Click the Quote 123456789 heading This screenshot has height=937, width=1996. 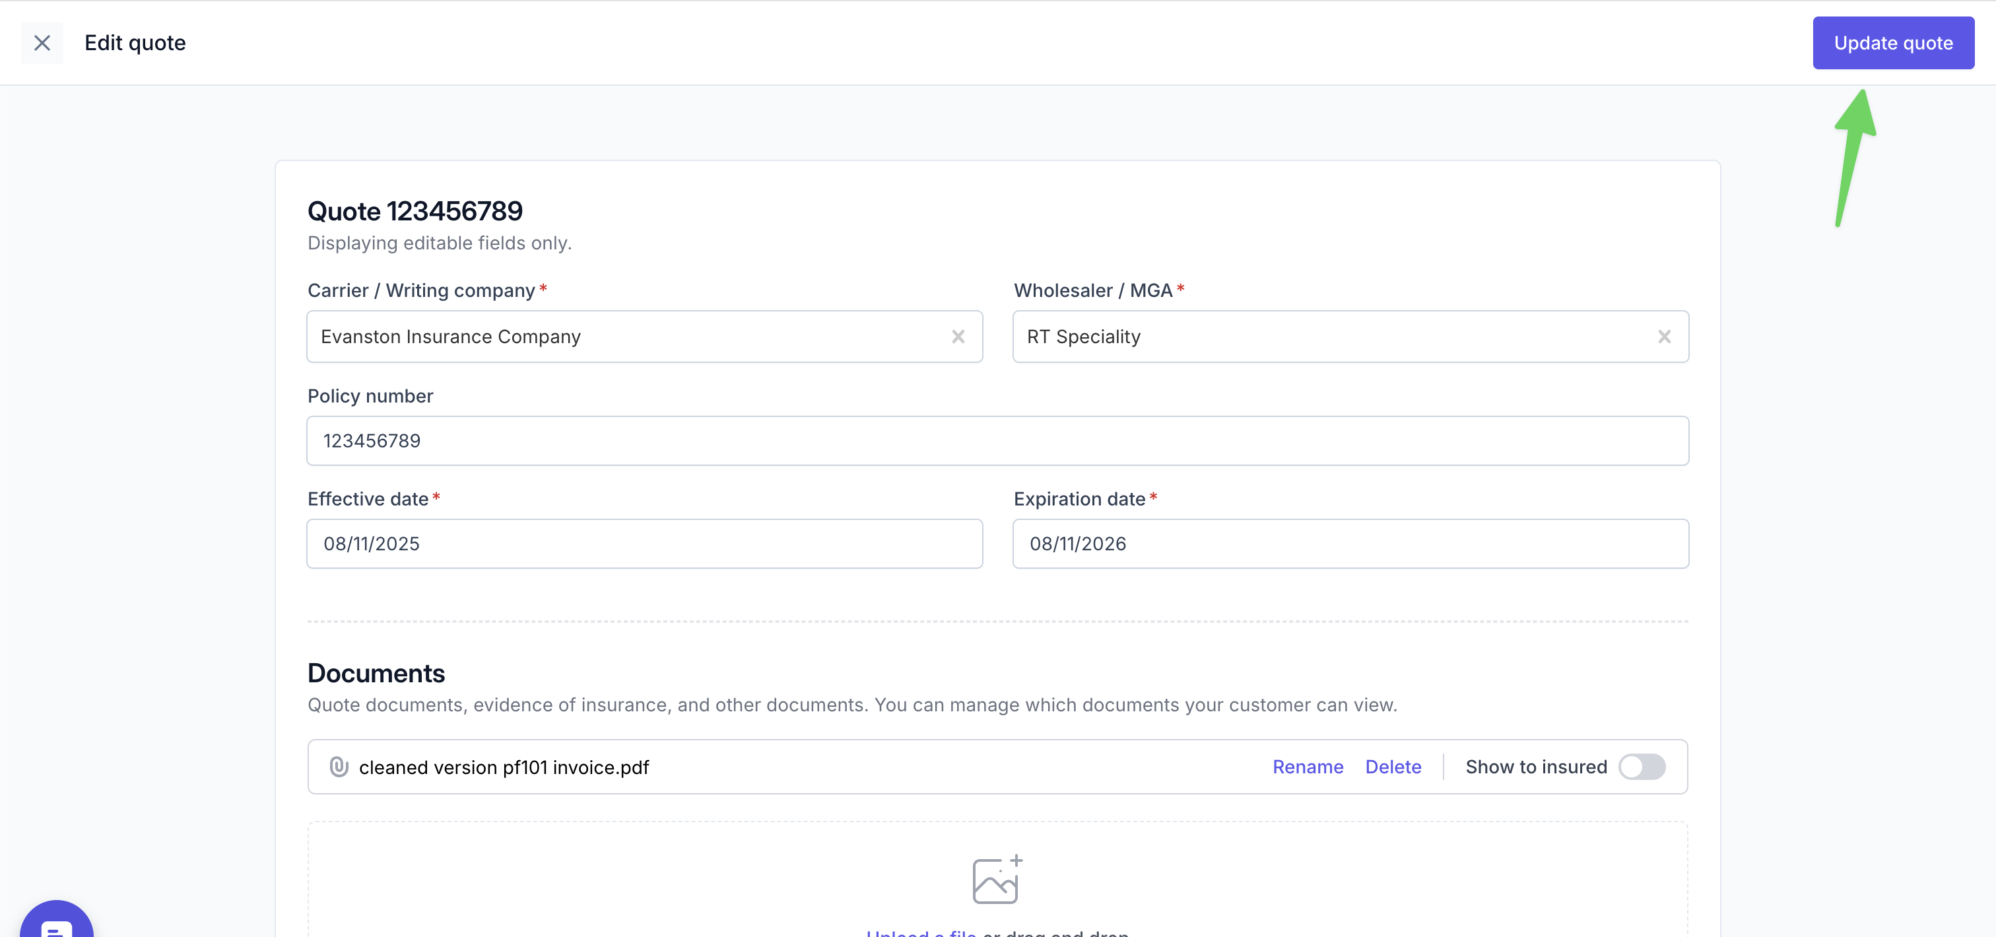(415, 210)
